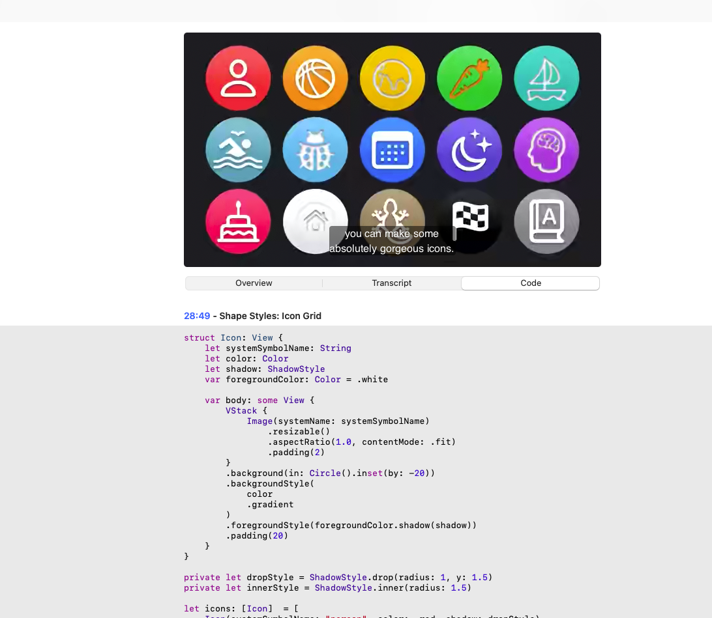Click the 'let shadow: ShadowStyle' line

click(265, 369)
